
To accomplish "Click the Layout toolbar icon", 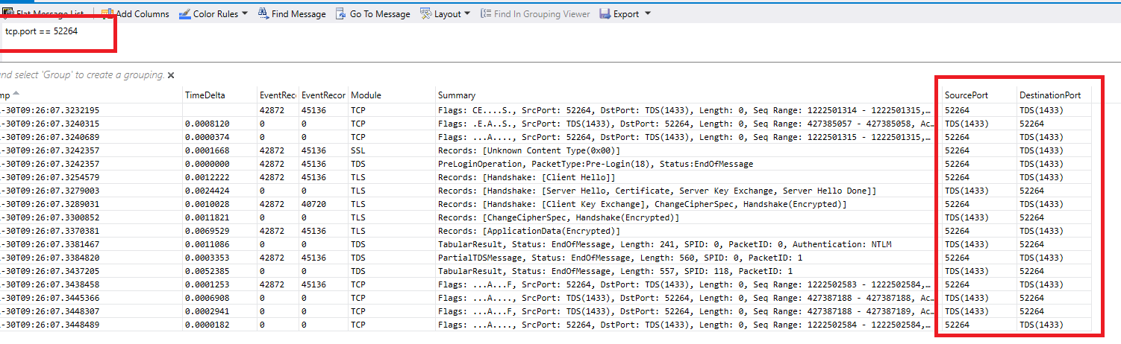I will 425,13.
